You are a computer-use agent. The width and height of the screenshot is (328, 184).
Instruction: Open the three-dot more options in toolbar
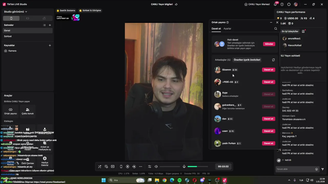(x=140, y=167)
